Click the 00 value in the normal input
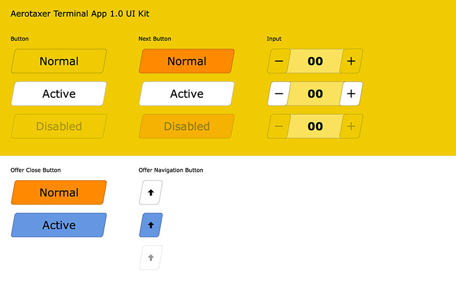This screenshot has height=285, width=456. tap(315, 61)
